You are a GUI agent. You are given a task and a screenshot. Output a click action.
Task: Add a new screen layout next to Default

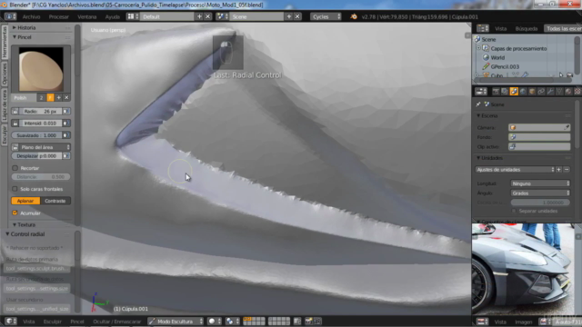tap(199, 16)
